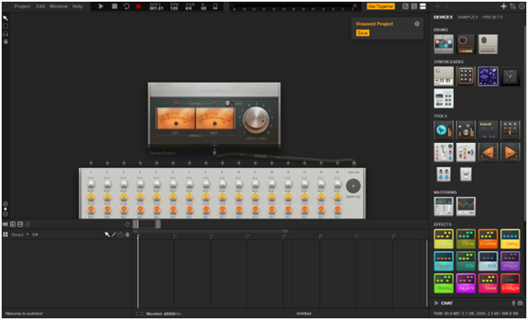Click the headphones tool in left toolbar
This screenshot has width=528, height=320.
(x=5, y=34)
